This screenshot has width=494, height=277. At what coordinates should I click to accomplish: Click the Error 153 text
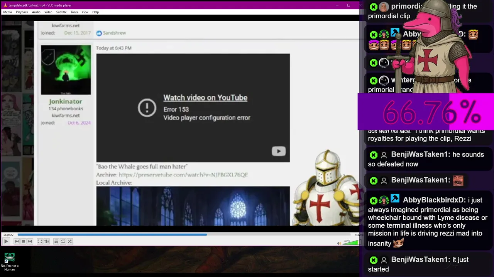coord(176,109)
